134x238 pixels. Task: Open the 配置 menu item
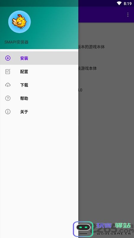click(x=39, y=71)
